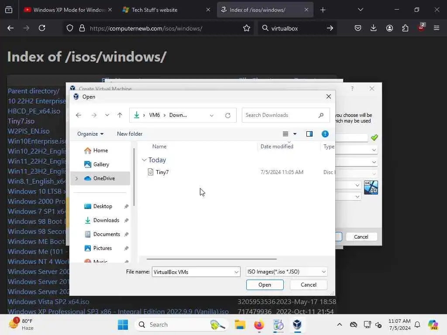Open the Windows Vista SP2 x64.iso link
The height and width of the screenshot is (335, 447).
coord(48,301)
